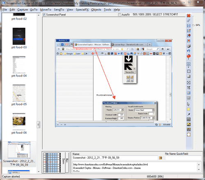The image size is (205, 180).
Task: Click the square frame icon below selection tool
Action: (189, 71)
